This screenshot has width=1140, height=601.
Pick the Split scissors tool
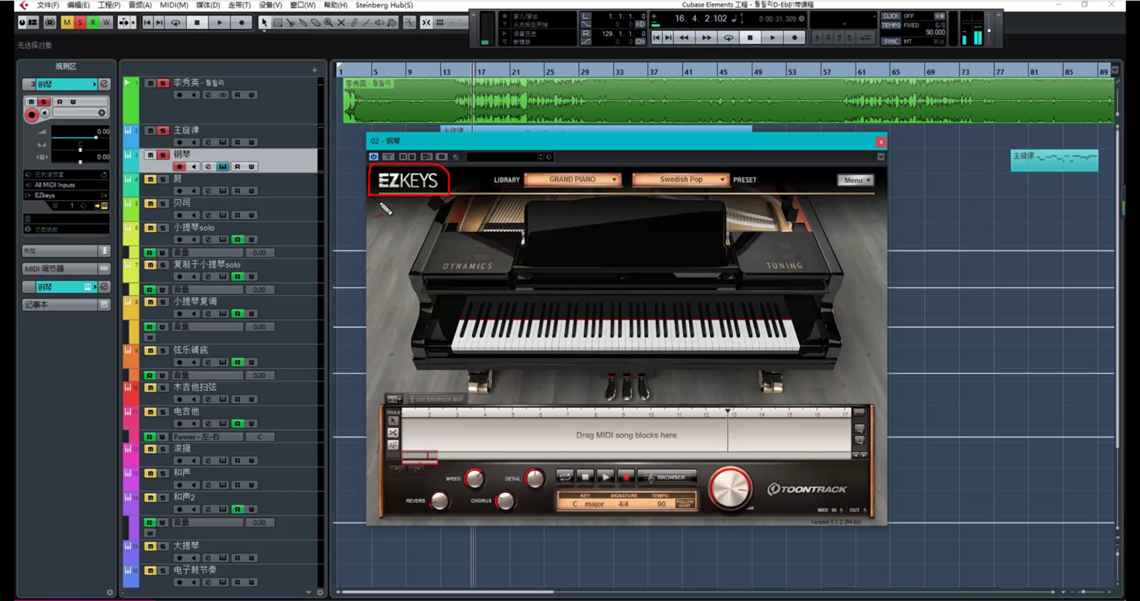tap(290, 23)
